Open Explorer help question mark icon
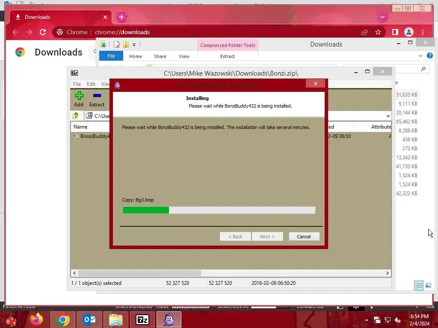Screen dimensions: 438x328 pyautogui.click(x=430, y=56)
